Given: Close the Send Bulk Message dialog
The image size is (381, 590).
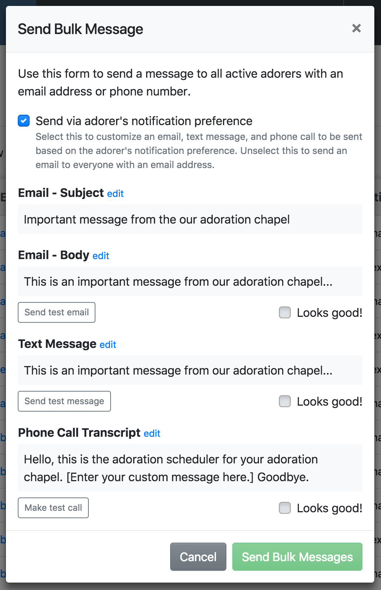Looking at the screenshot, I should (x=356, y=29).
